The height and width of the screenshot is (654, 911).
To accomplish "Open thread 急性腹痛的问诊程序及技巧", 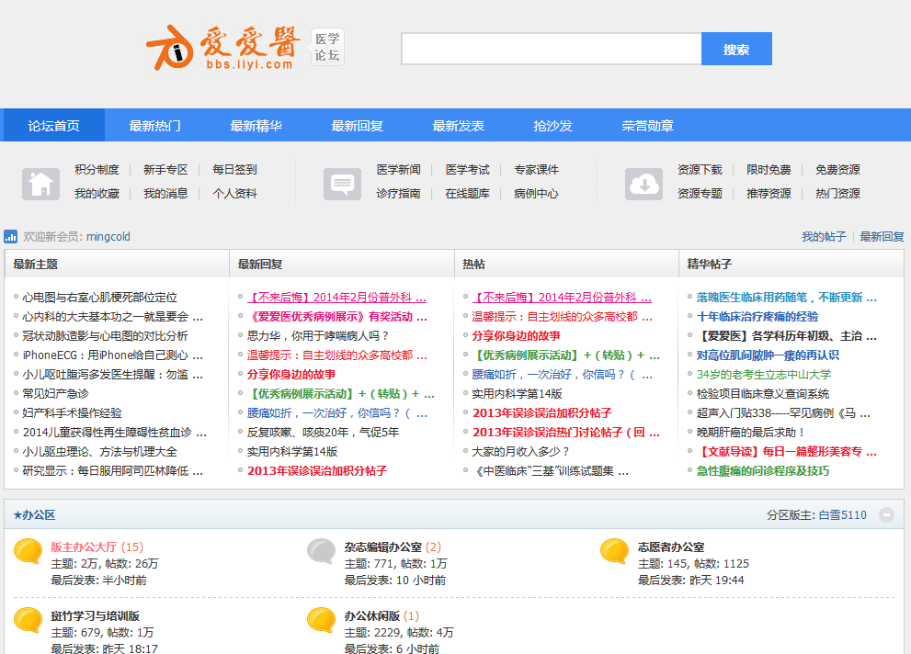I will coord(763,470).
